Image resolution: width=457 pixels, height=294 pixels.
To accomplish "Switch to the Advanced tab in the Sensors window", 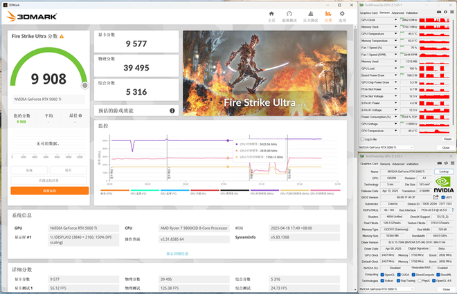I will pos(399,12).
